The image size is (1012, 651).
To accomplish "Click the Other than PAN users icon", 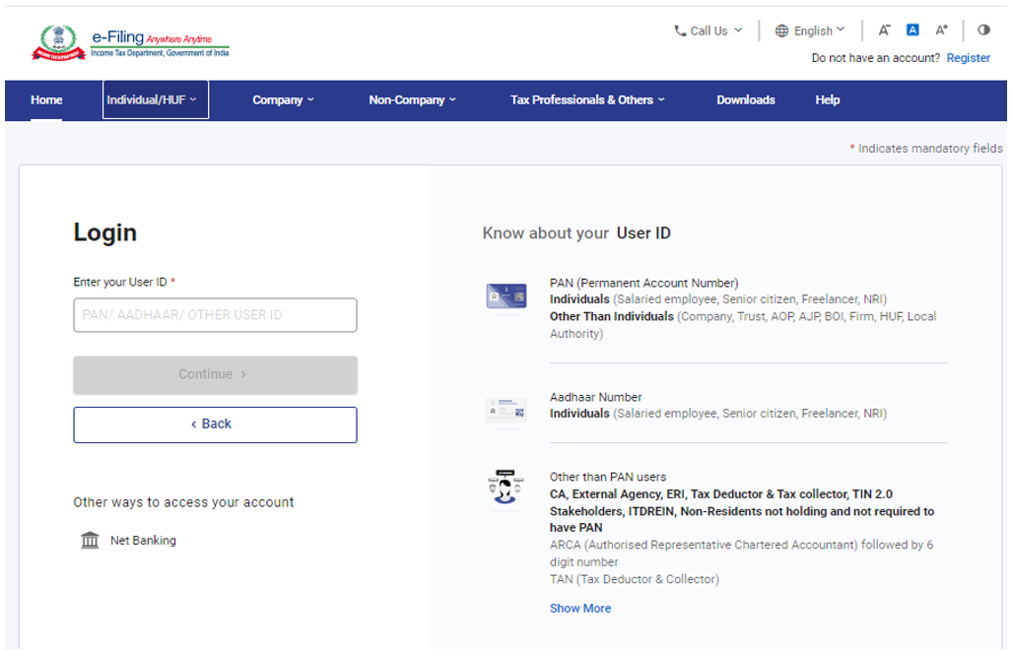I will (x=506, y=488).
